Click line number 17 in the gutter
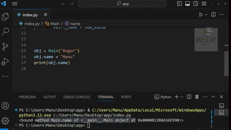Image resolution: width=231 pixels, height=130 pixels. (x=23, y=62)
